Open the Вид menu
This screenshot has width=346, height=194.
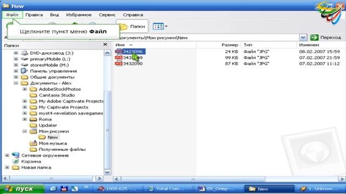tap(54, 15)
